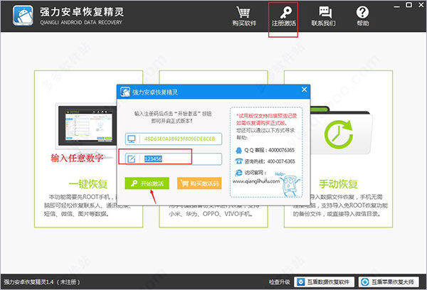Click 检查升级 in the status bar

(x=280, y=282)
